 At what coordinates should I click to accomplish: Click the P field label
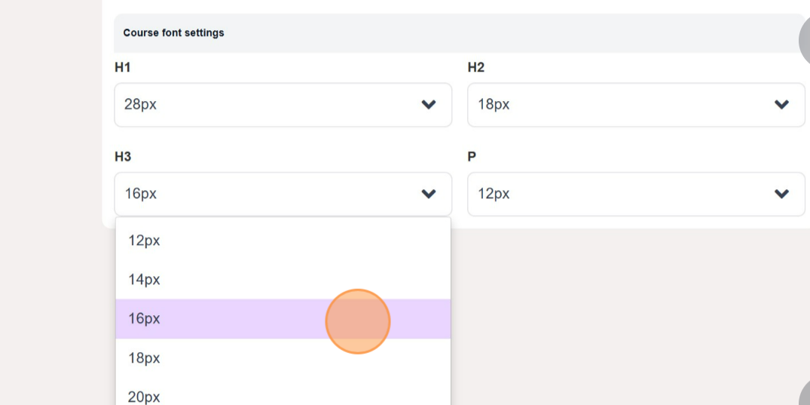click(472, 157)
